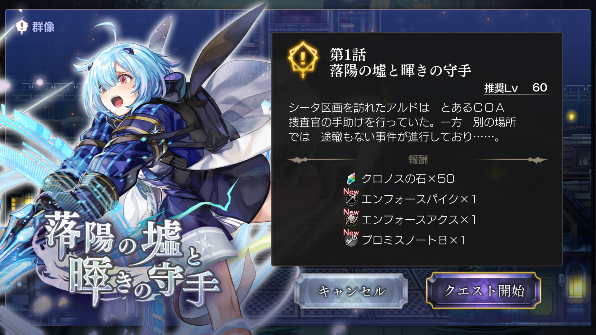Screen dimensions: 596x335
Task: Click the New badge above プロミスノートB
Action: (351, 232)
